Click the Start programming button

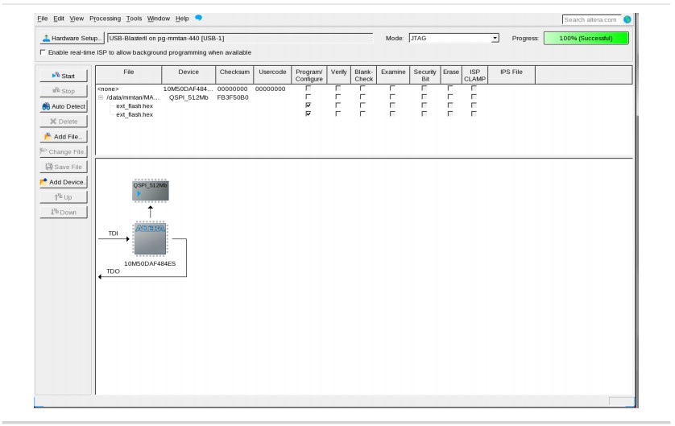point(64,76)
